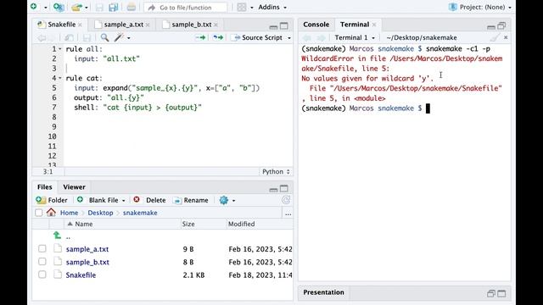Click the Home house icon in breadcrumb

pyautogui.click(x=51, y=213)
